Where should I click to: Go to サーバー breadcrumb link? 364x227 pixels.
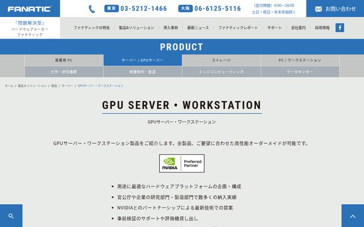(67, 86)
